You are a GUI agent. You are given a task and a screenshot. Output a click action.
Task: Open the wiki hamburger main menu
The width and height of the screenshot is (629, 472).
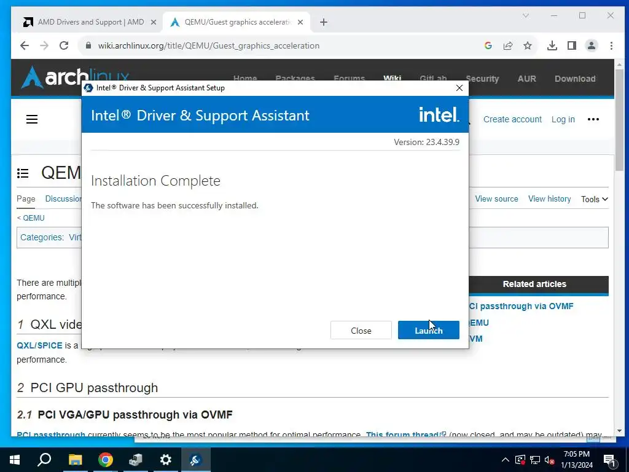click(32, 119)
